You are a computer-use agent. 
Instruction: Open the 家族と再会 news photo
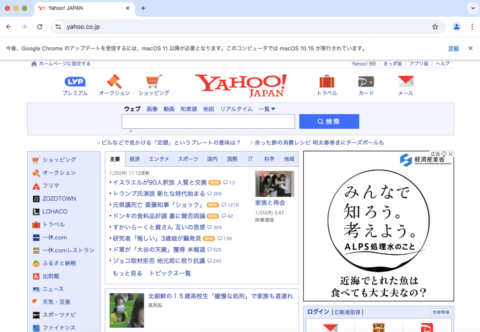[275, 184]
